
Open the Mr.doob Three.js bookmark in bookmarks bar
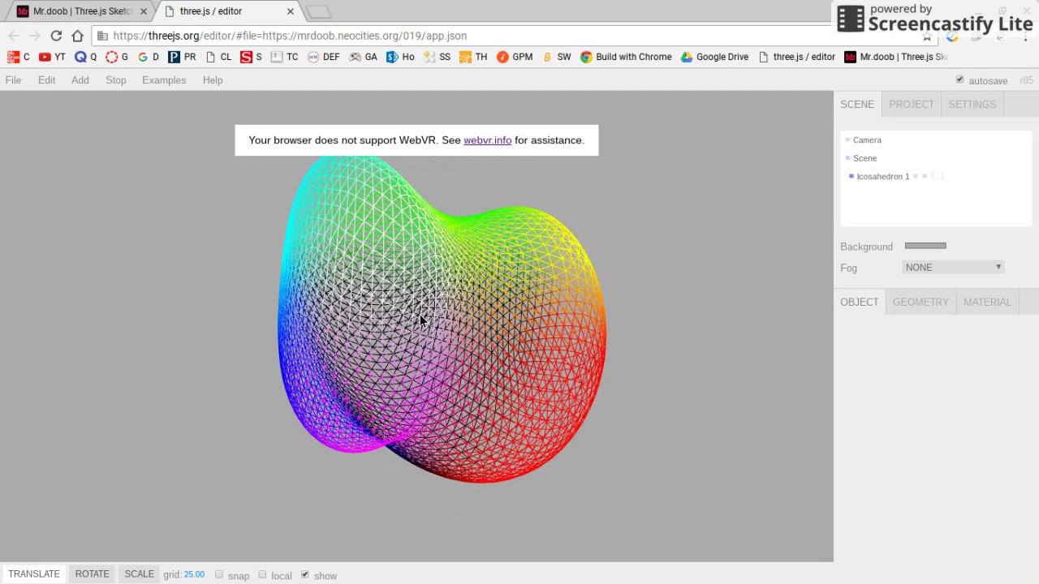click(x=895, y=57)
